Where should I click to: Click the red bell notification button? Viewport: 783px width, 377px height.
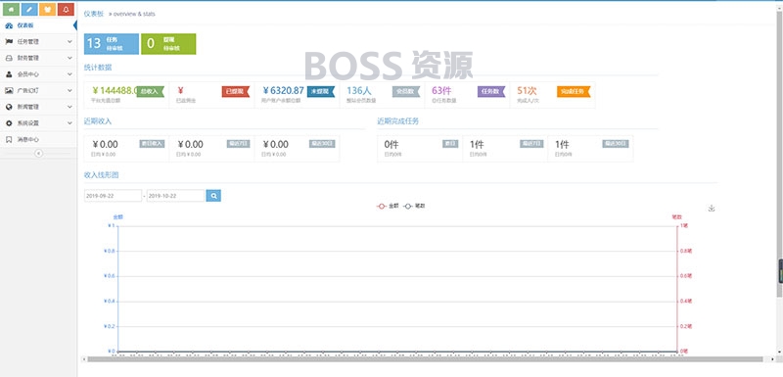[x=66, y=9]
